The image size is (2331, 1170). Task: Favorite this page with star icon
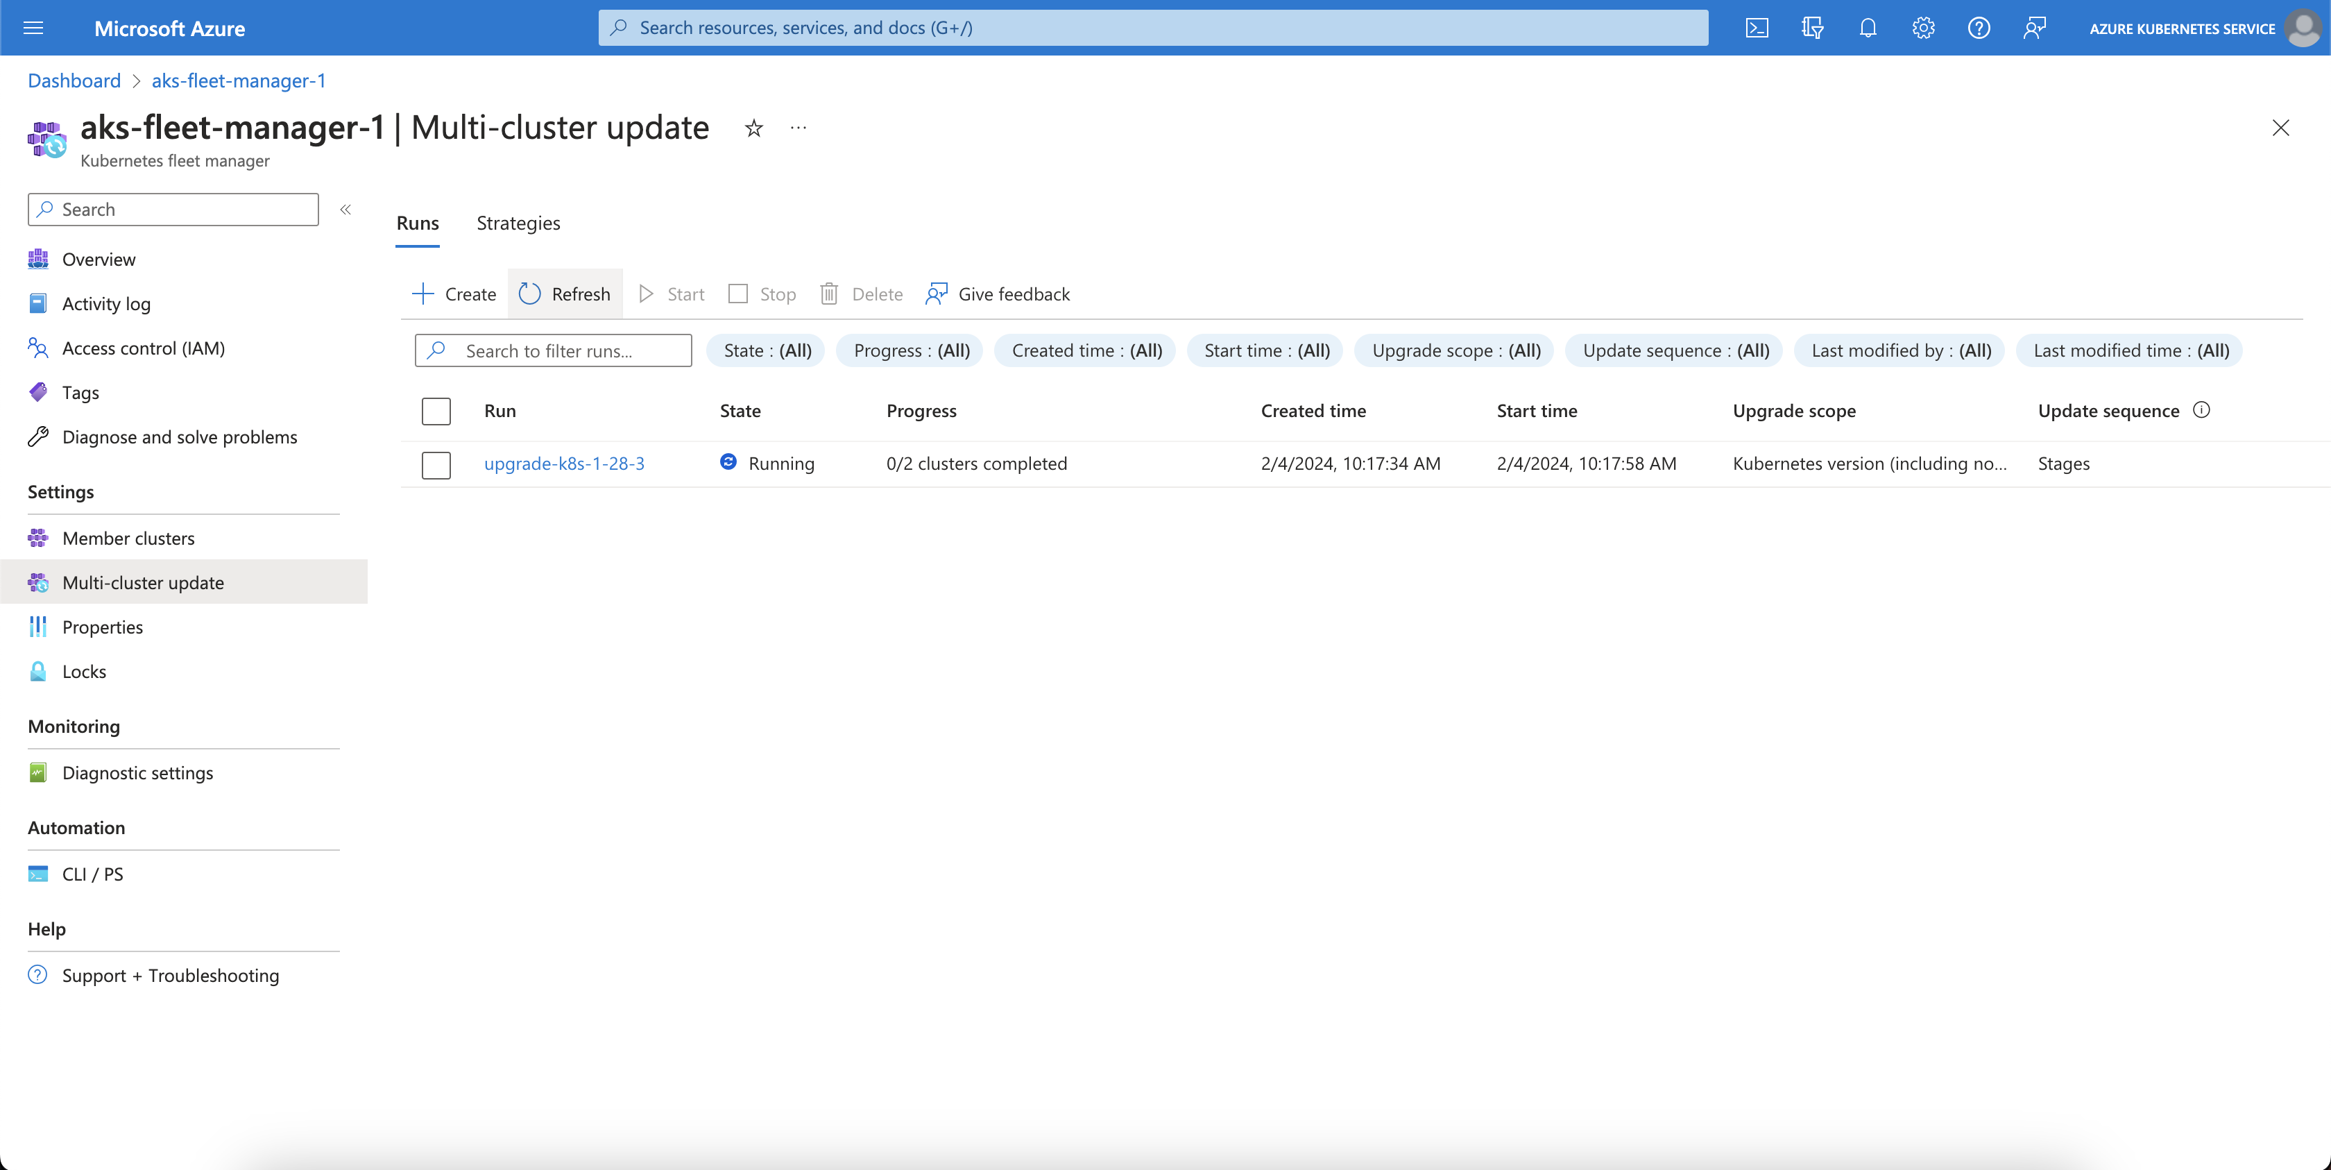point(753,128)
